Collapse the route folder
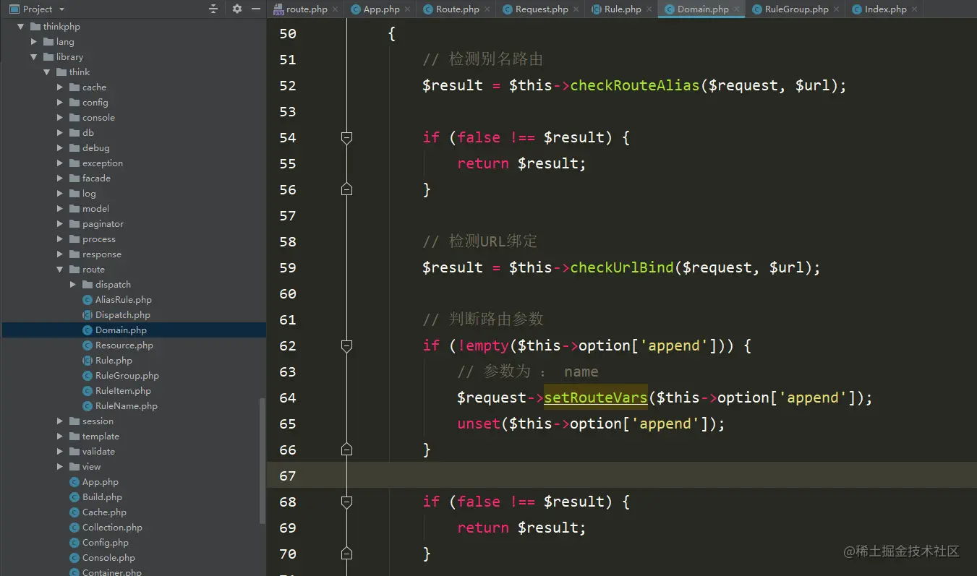Viewport: 977px width, 576px height. pyautogui.click(x=60, y=270)
